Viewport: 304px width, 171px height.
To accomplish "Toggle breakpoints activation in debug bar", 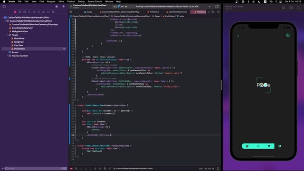I will click(x=71, y=169).
